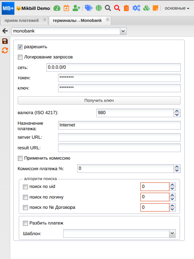Enable Логирование запросов checkbox
This screenshot has height=259, width=194.
[x=20, y=57]
